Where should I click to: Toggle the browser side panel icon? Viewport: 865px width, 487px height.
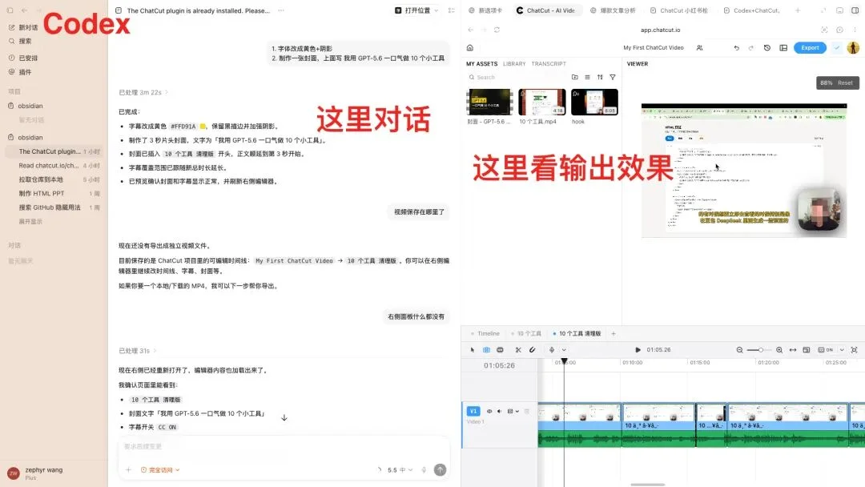pyautogui.click(x=855, y=10)
